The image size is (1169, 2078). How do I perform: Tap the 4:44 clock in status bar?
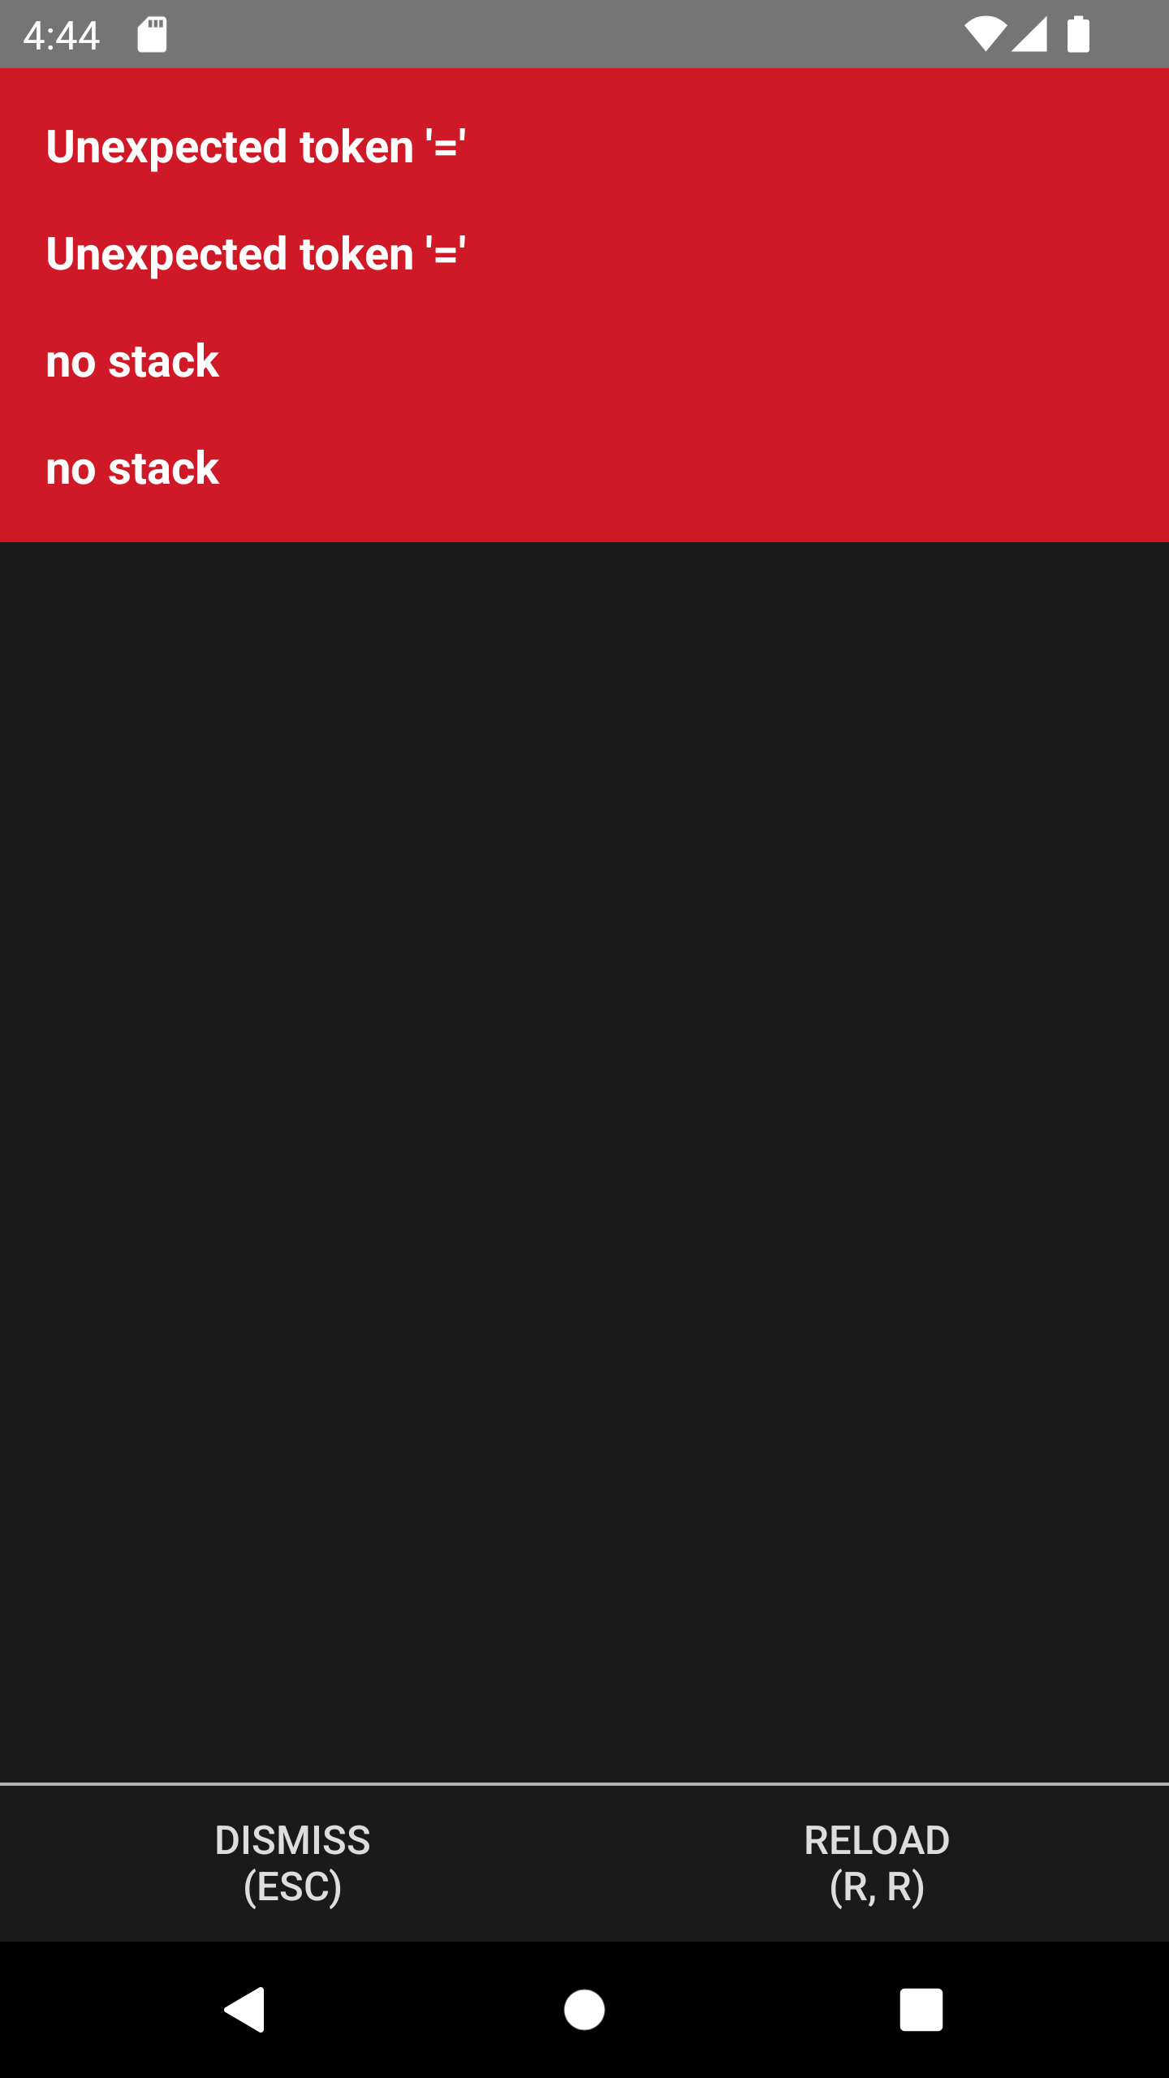coord(62,36)
